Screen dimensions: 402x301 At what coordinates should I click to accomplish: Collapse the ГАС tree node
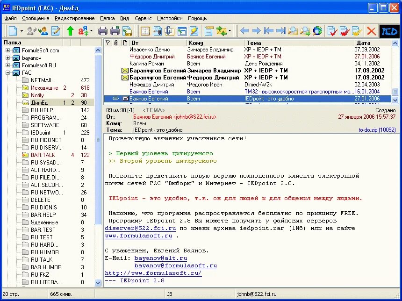[8, 72]
